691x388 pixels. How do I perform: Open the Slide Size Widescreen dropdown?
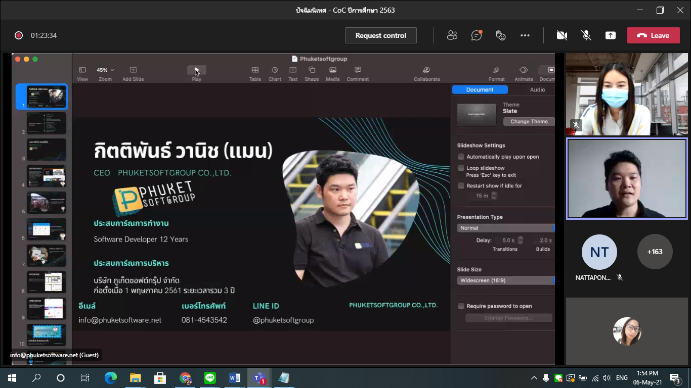(506, 280)
